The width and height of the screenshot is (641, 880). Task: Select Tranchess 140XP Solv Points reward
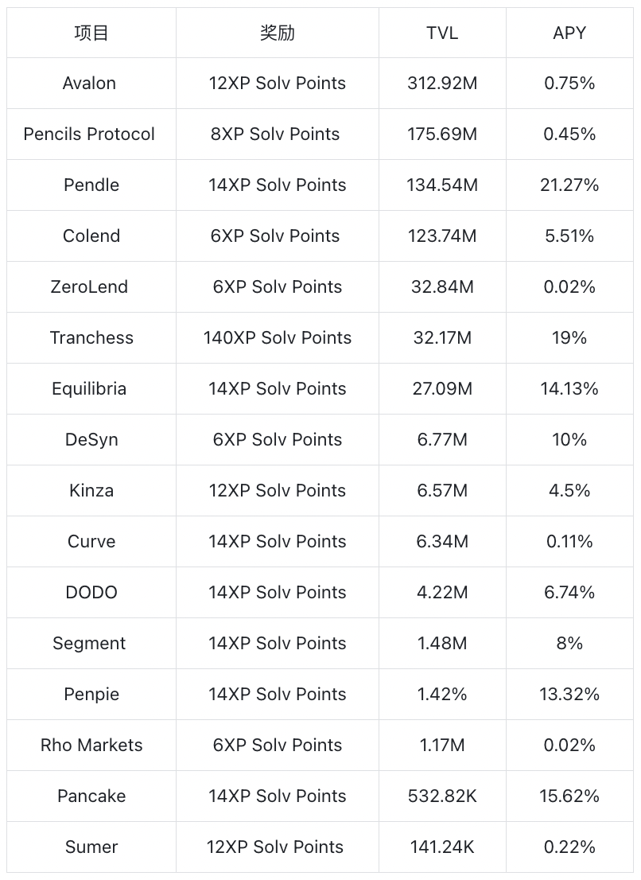[x=277, y=337]
